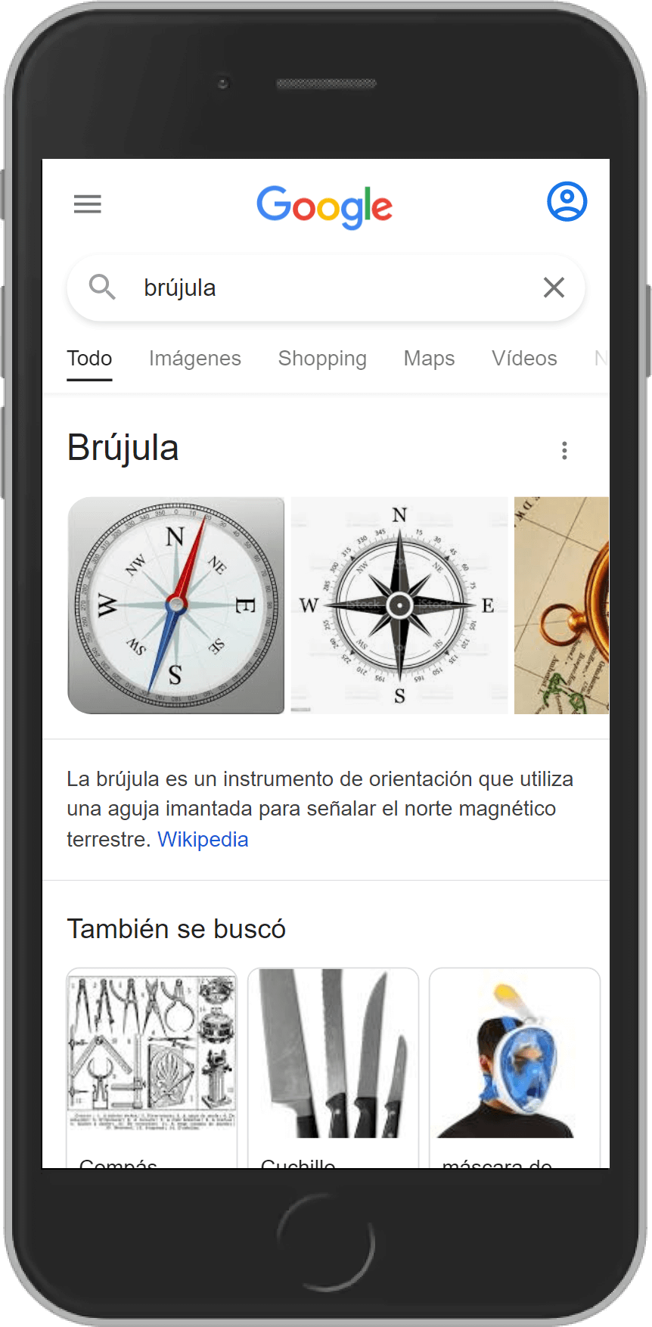
Task: Select the Todo tab
Action: tap(89, 359)
